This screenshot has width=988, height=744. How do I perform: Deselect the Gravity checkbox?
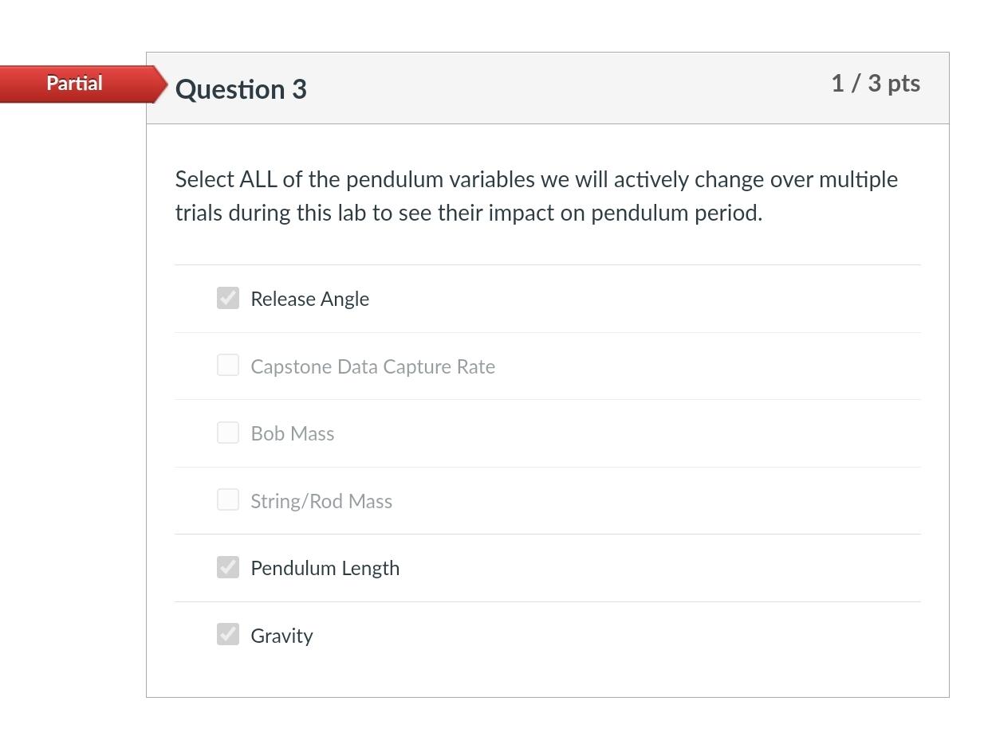(x=227, y=635)
